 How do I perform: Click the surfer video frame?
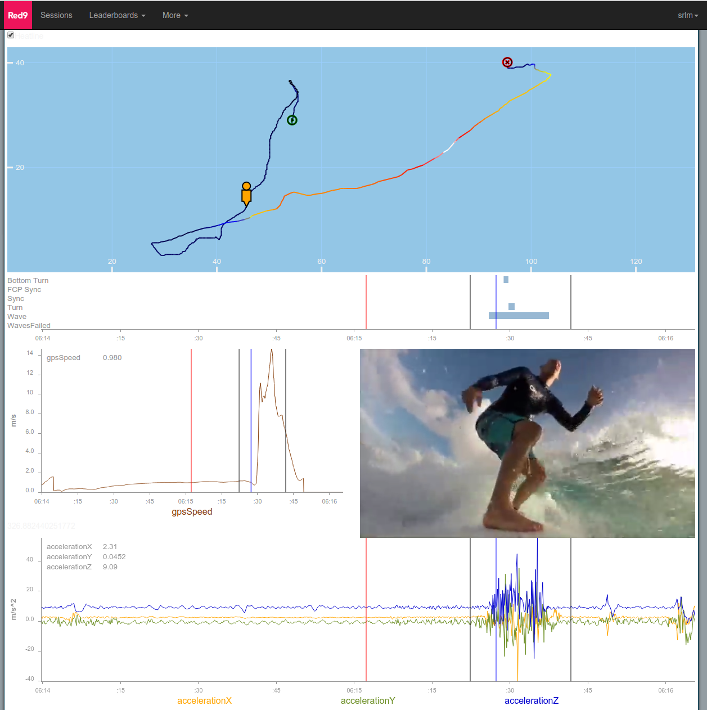click(527, 443)
